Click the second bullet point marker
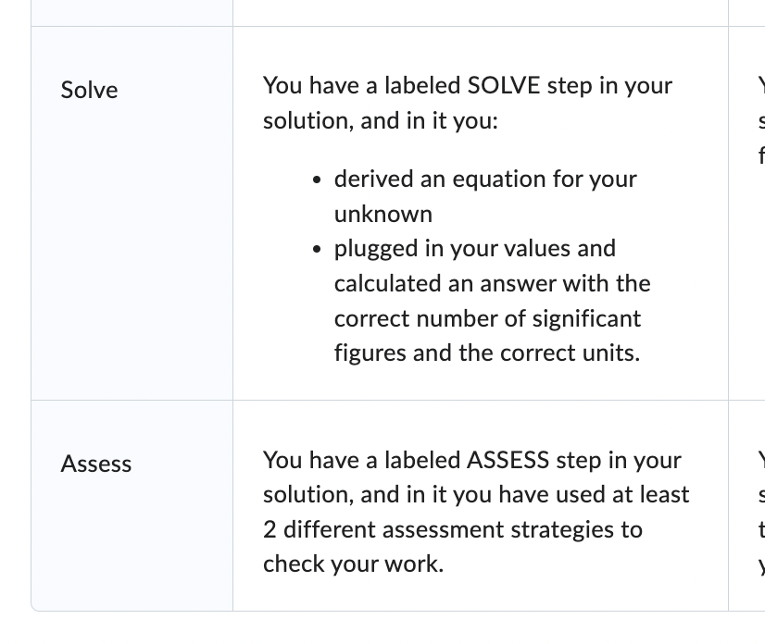Viewport: 765px width, 644px height. 317,249
